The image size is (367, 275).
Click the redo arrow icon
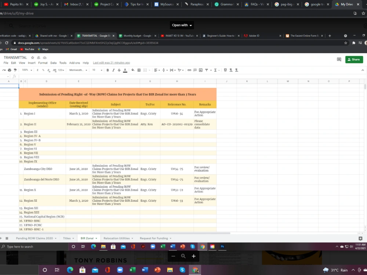pyautogui.click(x=4, y=70)
